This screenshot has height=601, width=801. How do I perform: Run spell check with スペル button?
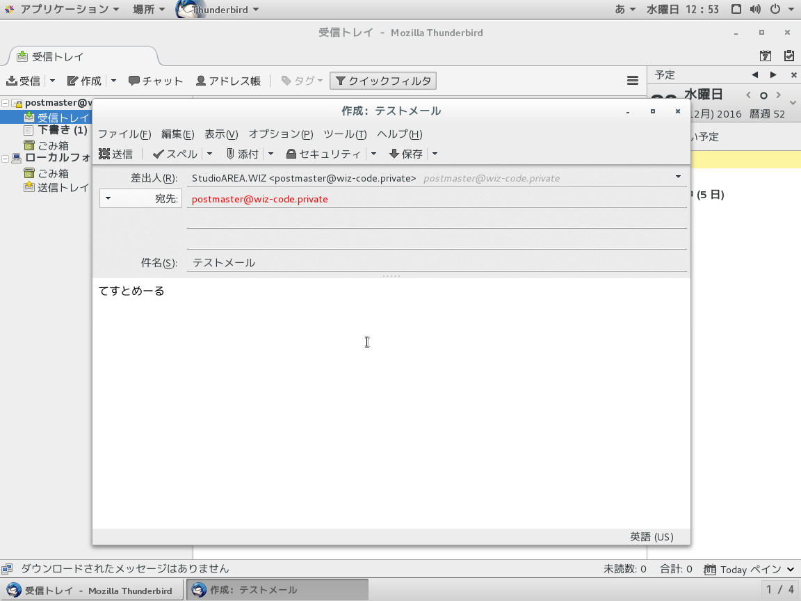pos(175,154)
